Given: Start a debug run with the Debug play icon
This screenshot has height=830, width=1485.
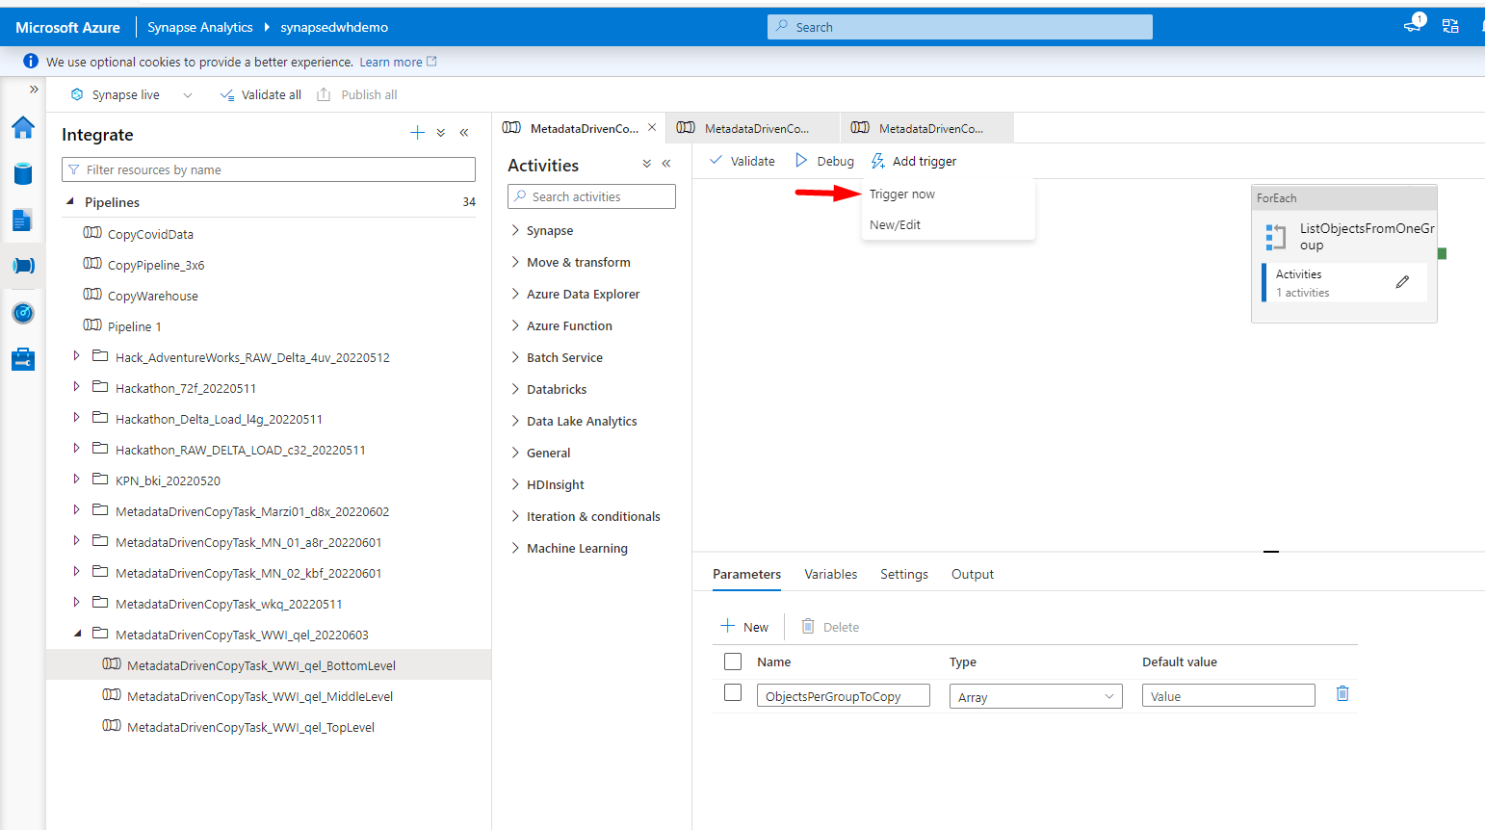Looking at the screenshot, I should point(802,161).
